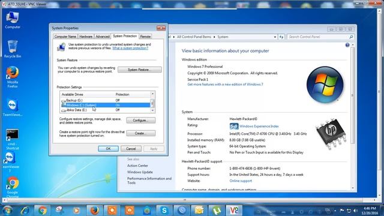
Task: Click the Create restore point button
Action: click(x=141, y=133)
